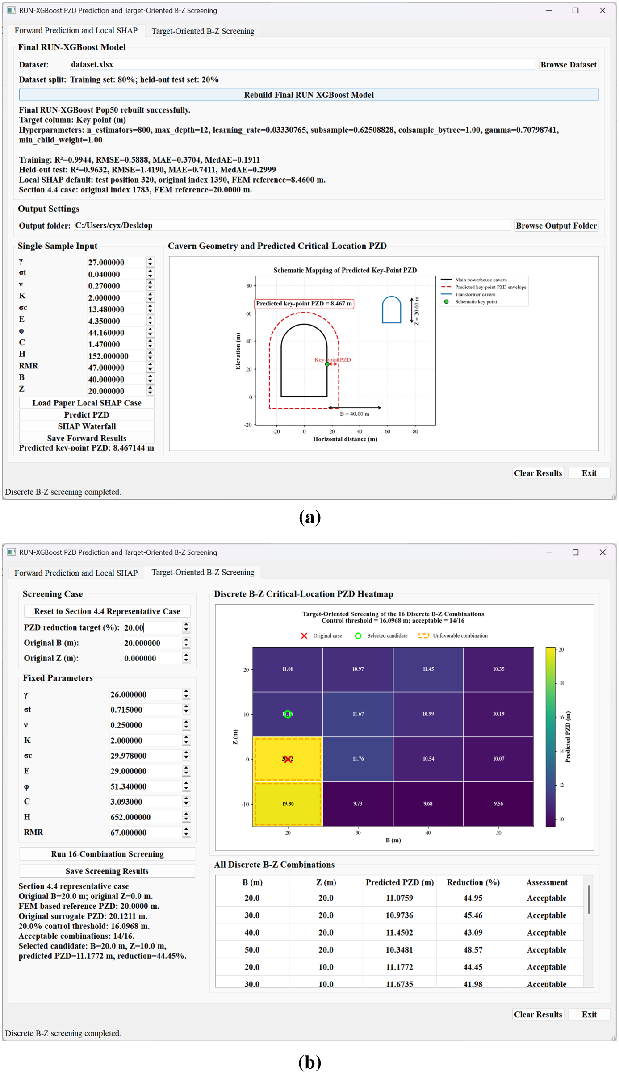Click the K field in Single-Sample Input
Screen dimensions: 619x1074
(x=116, y=298)
